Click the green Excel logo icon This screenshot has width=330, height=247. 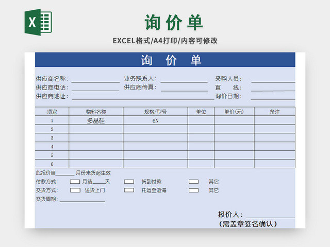tap(38, 22)
